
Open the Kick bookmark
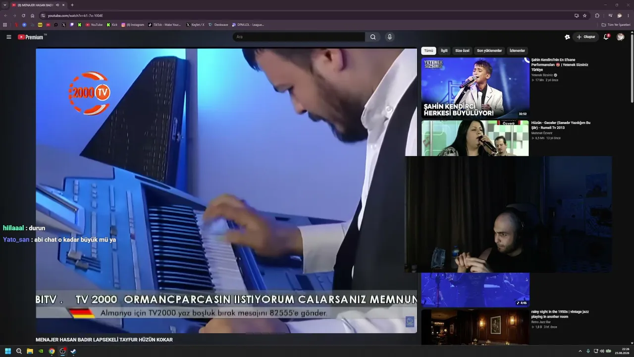112,24
